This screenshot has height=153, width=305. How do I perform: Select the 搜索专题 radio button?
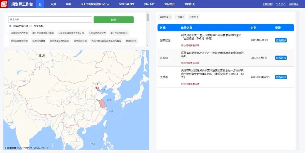(x=30, y=26)
